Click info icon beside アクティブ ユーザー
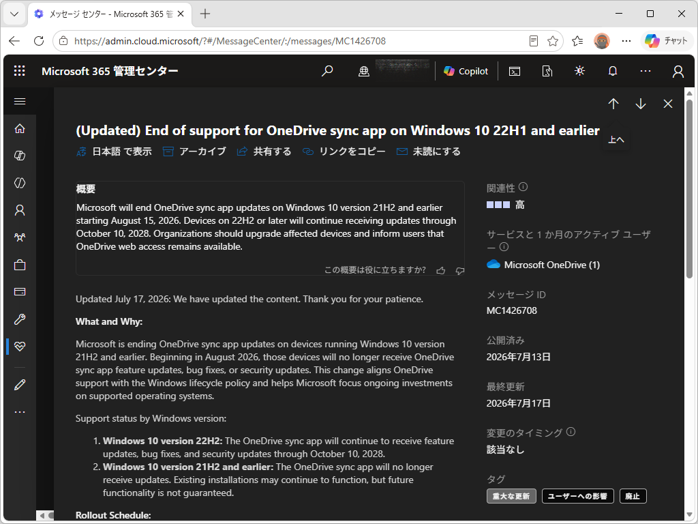This screenshot has width=698, height=524. pyautogui.click(x=504, y=246)
